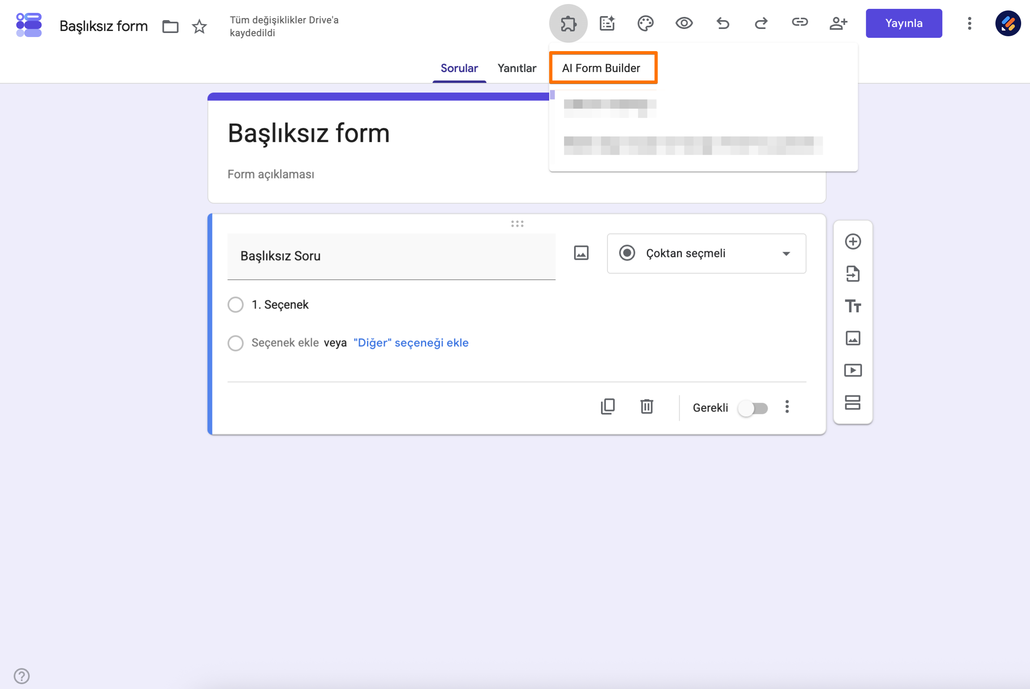Add an image from the sidebar
1030x689 pixels.
[x=853, y=338]
